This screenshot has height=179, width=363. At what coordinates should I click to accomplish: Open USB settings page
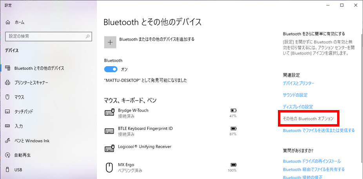[18, 170]
